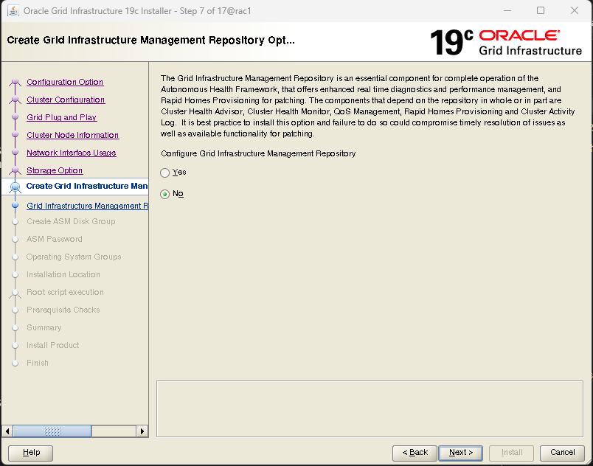Click the 'Installation Location' step text
Image resolution: width=593 pixels, height=466 pixels.
coord(63,275)
